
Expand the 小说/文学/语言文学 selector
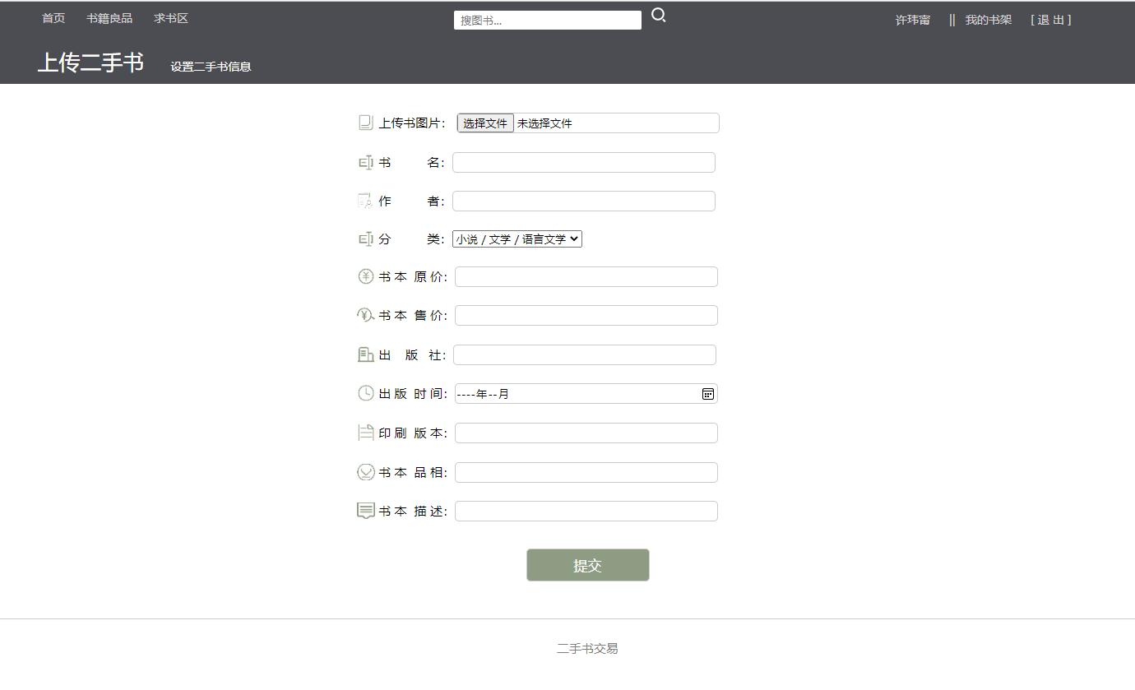517,238
